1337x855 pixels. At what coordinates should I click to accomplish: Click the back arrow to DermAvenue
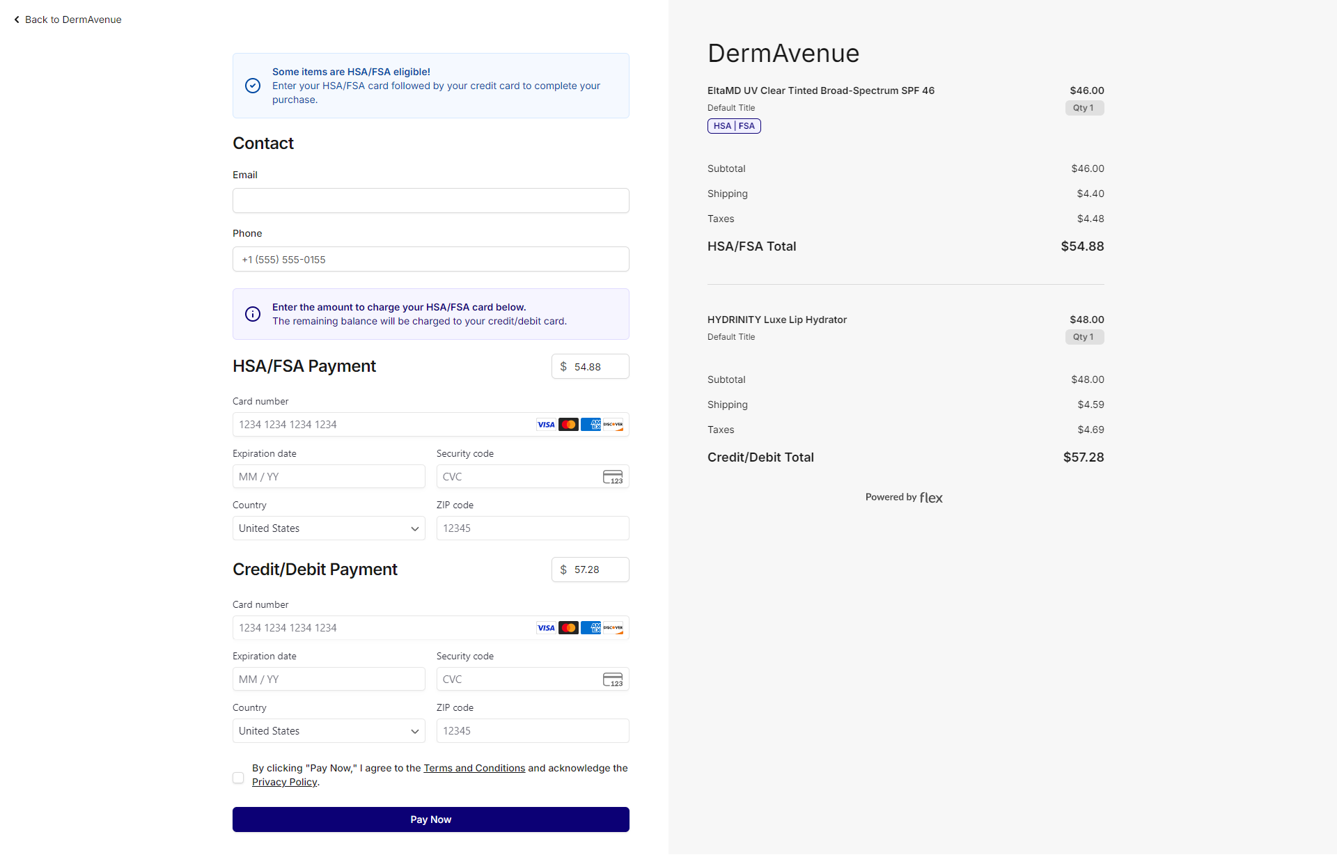click(x=17, y=19)
